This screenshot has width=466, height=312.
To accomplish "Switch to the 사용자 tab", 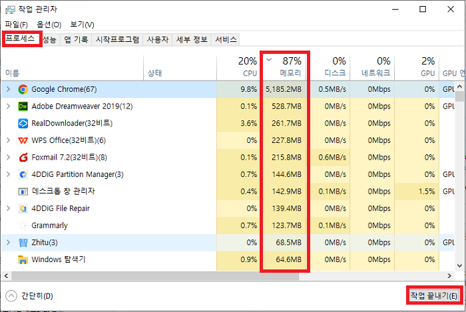I will [x=158, y=39].
